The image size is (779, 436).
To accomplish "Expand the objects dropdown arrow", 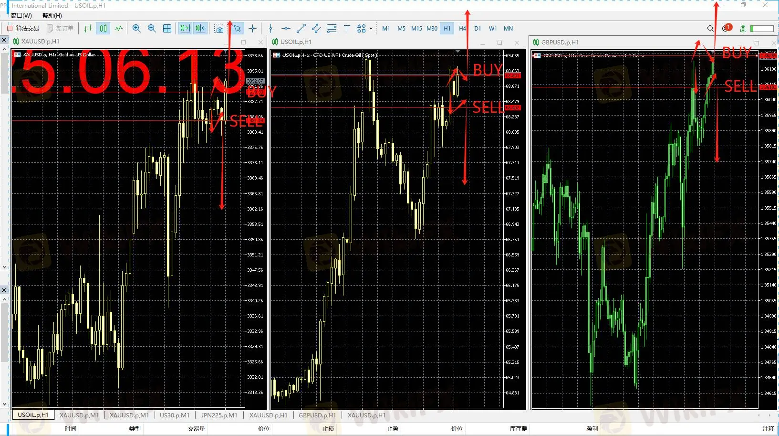I will (371, 29).
